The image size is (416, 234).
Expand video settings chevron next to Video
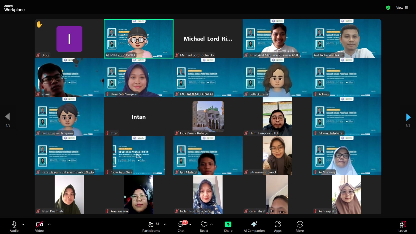coord(49,224)
